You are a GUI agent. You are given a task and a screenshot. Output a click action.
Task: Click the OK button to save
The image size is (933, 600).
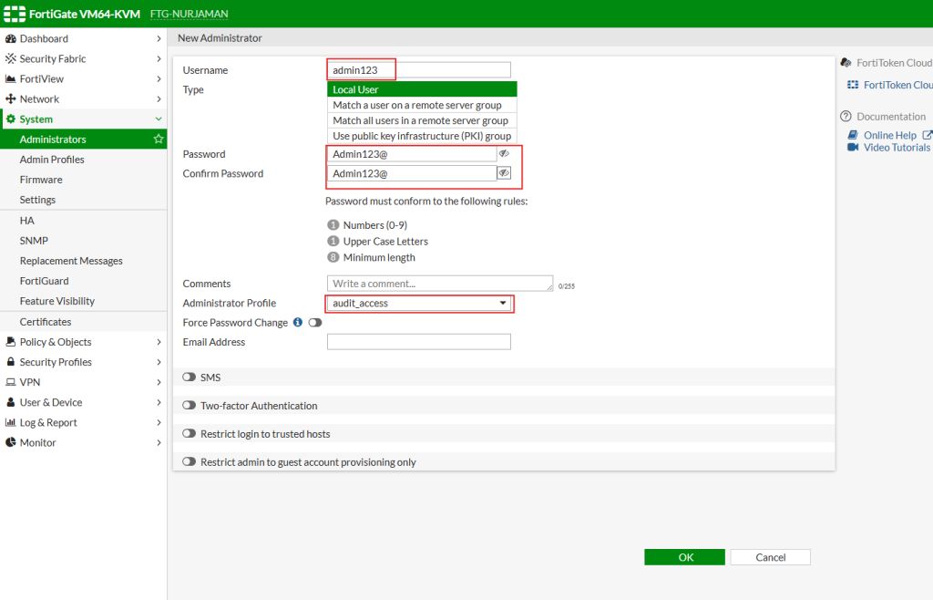pos(684,557)
